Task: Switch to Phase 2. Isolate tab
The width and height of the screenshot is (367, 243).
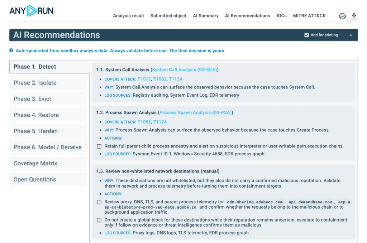Action: tap(48, 83)
